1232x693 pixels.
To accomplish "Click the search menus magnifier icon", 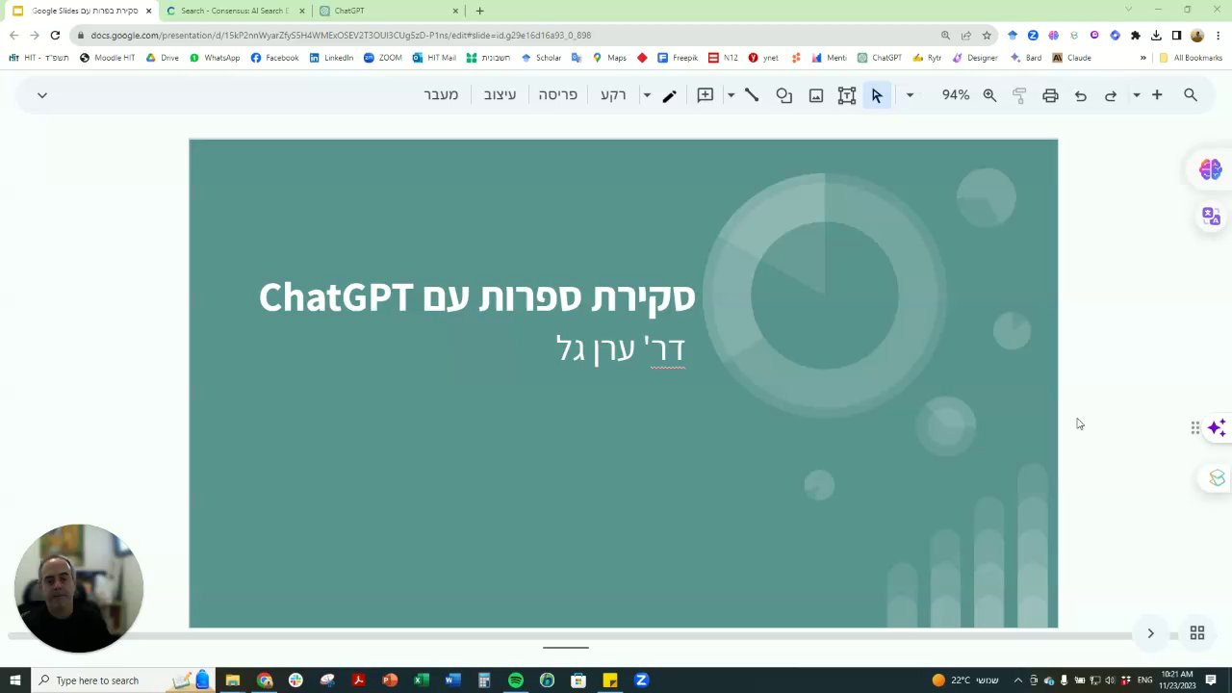I will pos(1191,95).
